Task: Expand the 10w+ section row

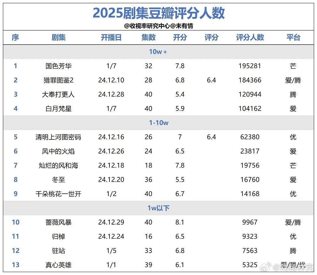Action: pos(158,52)
